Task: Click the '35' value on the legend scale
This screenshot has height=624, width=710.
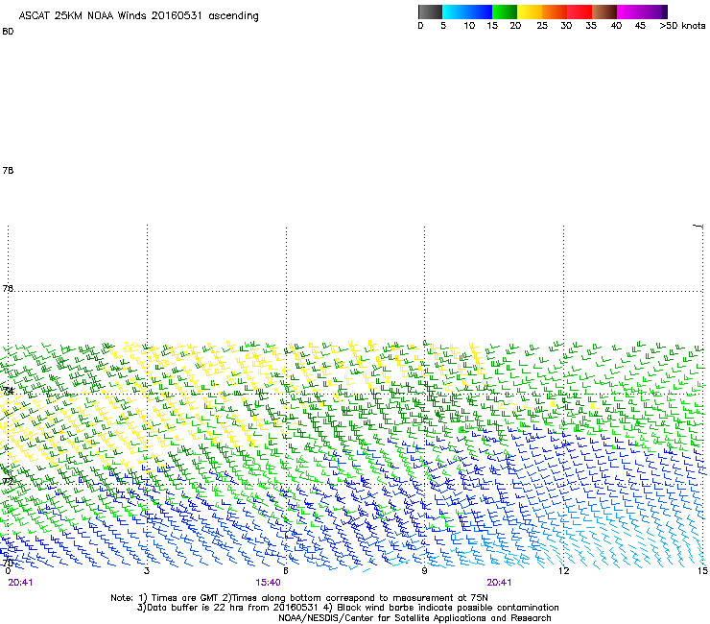Action: pos(591,26)
